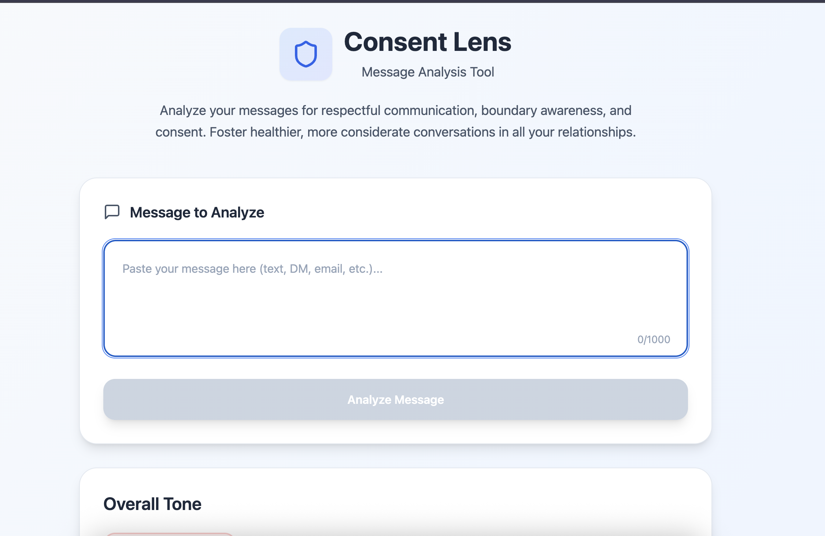Click the word 'Tone' in Overall Tone
This screenshot has width=825, height=536.
[182, 504]
